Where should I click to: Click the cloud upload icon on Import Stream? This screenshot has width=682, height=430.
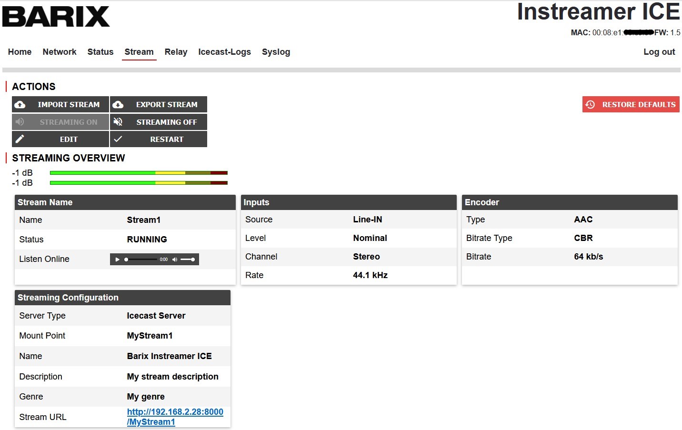pos(20,105)
